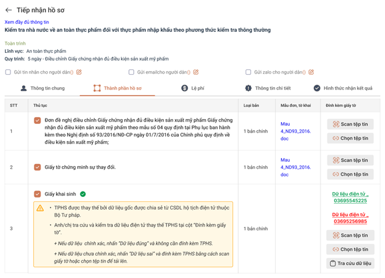
Task: Edit SMS message via pencil icon after Gửi tin nhắn
Action: click(x=79, y=72)
